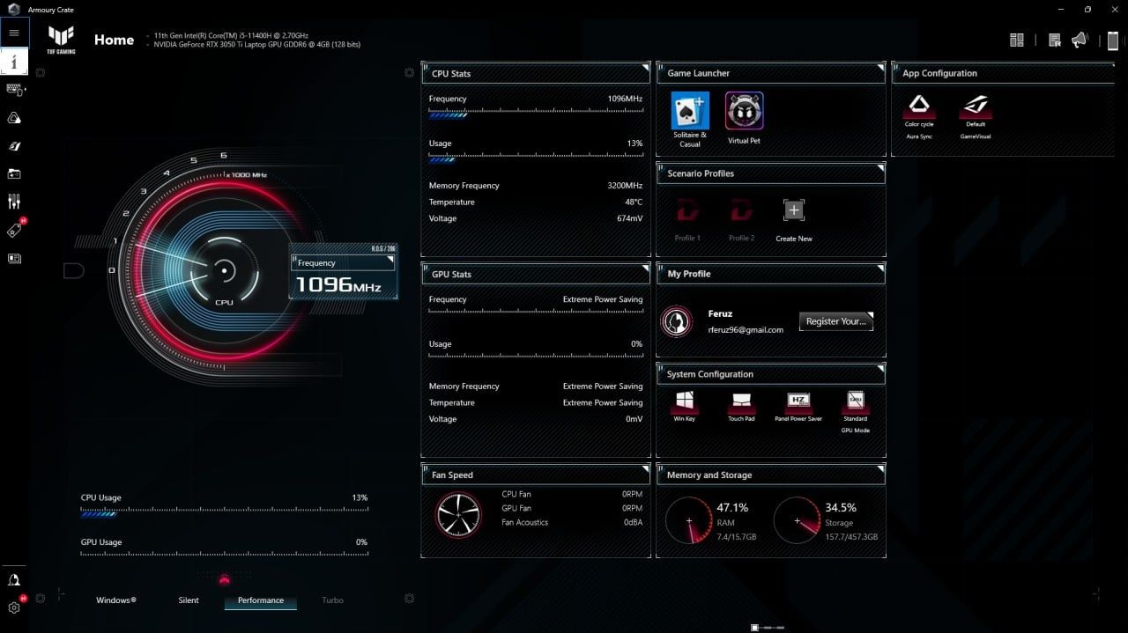Open the announcements megaphone icon
The image size is (1128, 633).
(1080, 40)
